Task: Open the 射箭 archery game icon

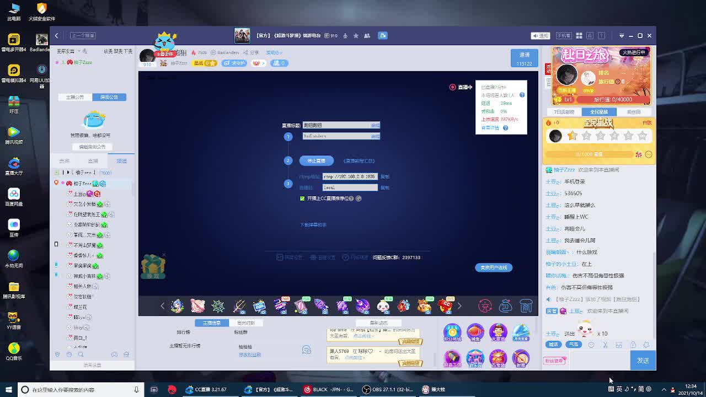Action: point(521,358)
